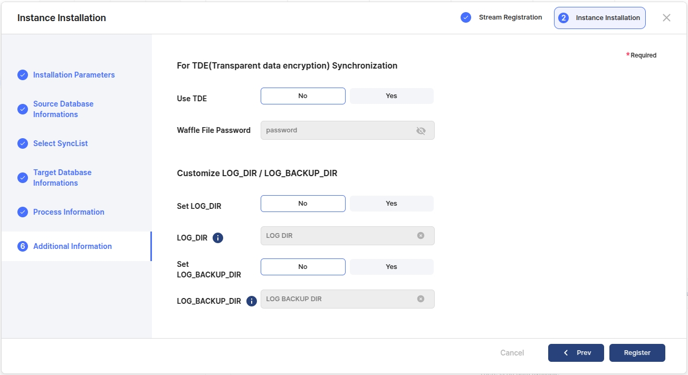Image resolution: width=688 pixels, height=375 pixels.
Task: Show the Waffle File Password via eye icon
Action: click(421, 131)
